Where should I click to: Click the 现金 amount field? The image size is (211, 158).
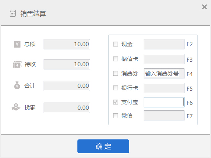(x=164, y=44)
